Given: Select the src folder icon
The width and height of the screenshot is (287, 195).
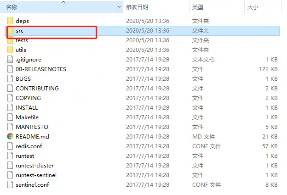Looking at the screenshot, I should point(10,30).
